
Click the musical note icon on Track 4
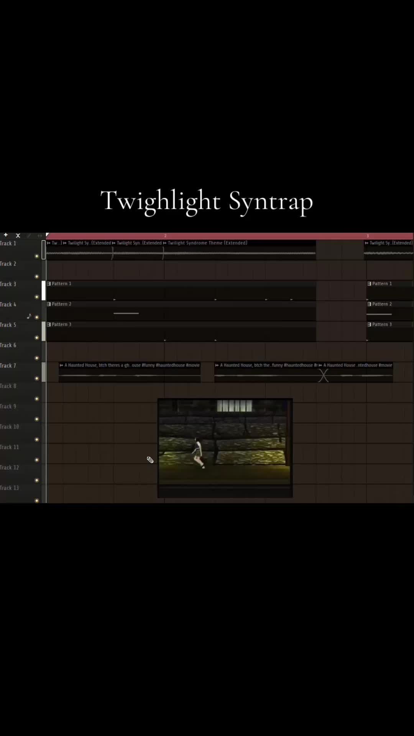[x=29, y=316]
